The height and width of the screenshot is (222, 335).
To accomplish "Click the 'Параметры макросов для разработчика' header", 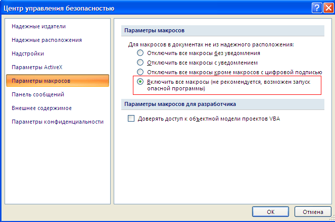I will pyautogui.click(x=223, y=104).
